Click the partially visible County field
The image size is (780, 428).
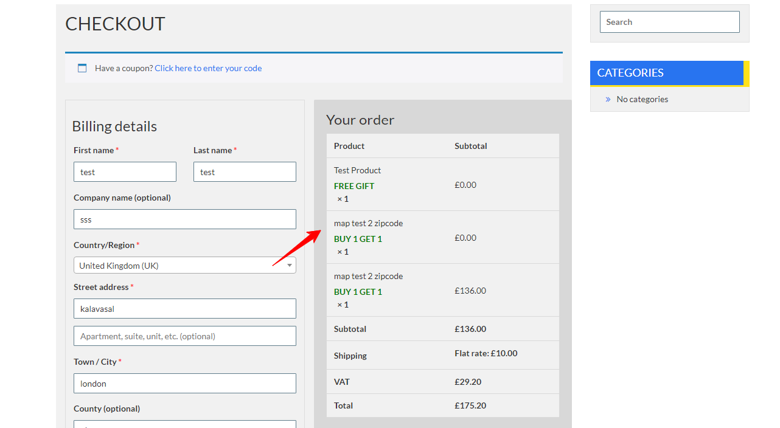coord(185,424)
